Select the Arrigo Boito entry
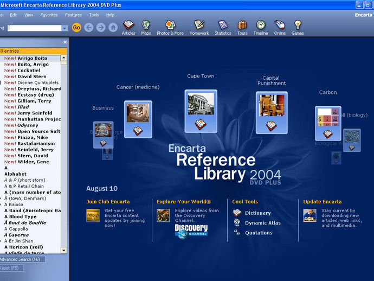374x281 pixels. pos(30,58)
